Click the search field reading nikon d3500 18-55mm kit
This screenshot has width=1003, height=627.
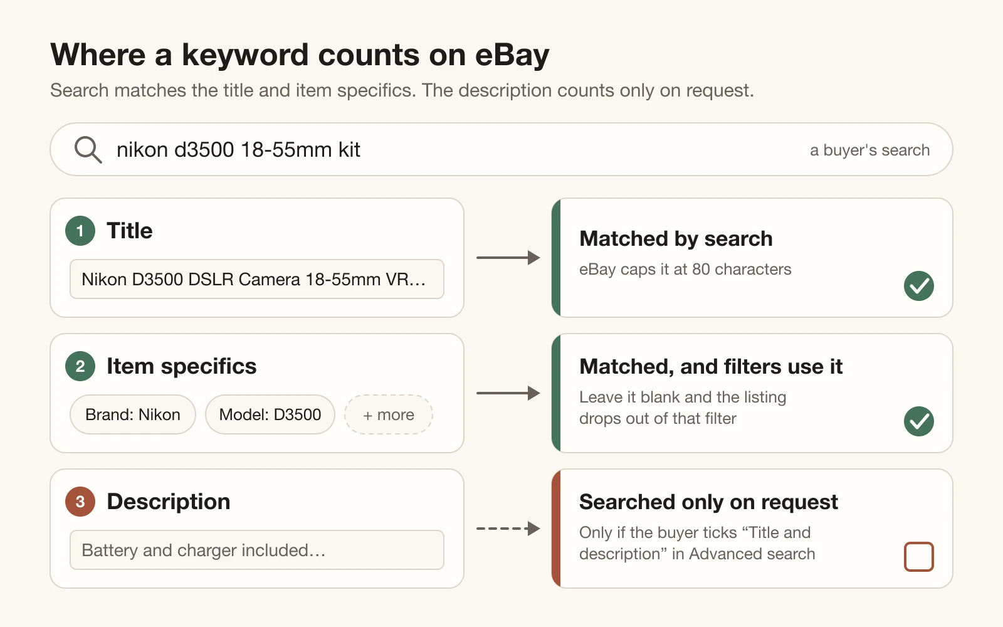[x=501, y=149]
